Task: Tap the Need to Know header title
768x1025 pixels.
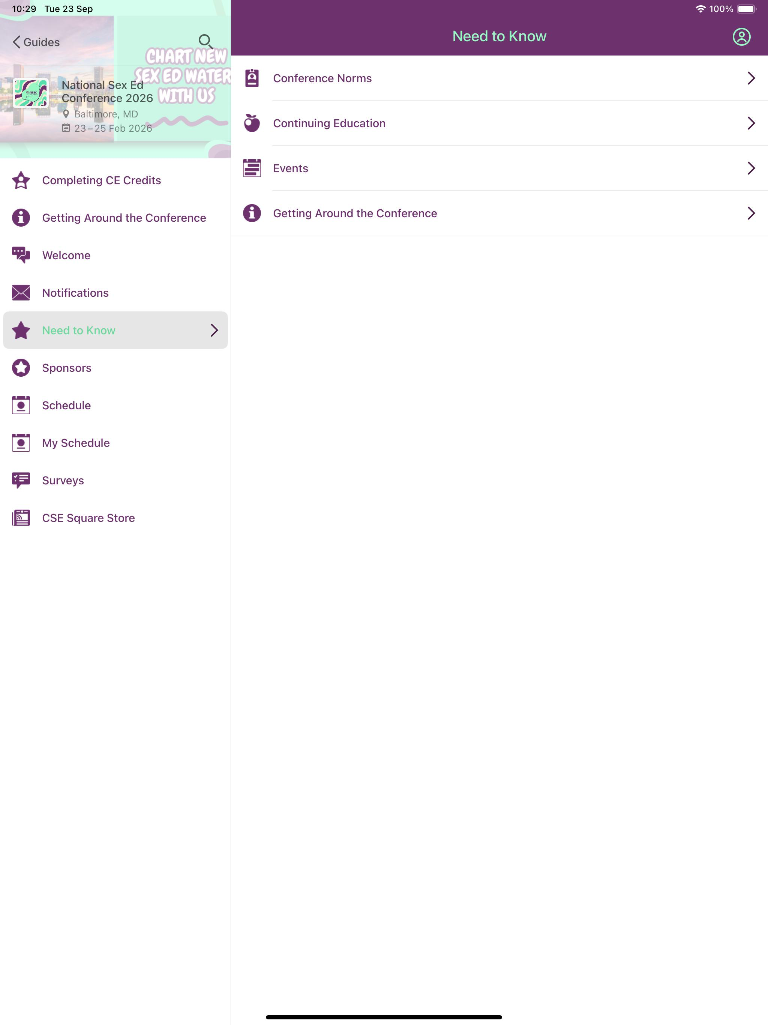Action: point(499,36)
